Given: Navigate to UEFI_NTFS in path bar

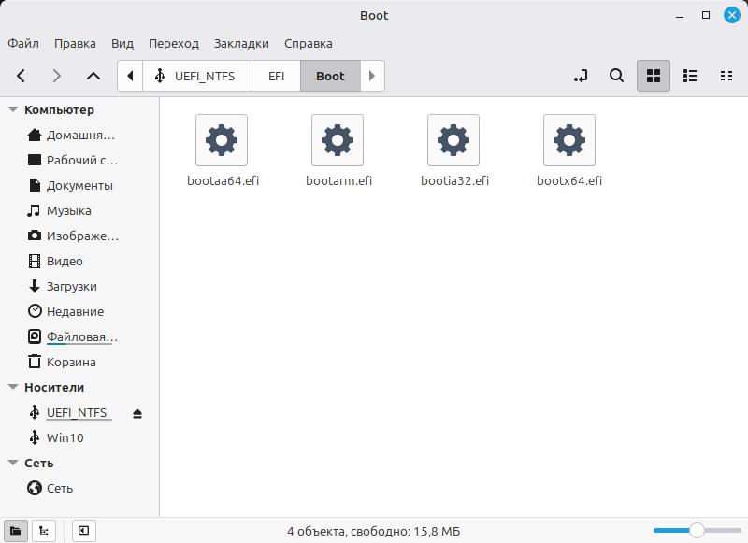Looking at the screenshot, I should click(x=197, y=76).
